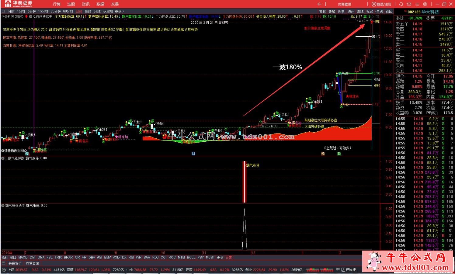455x274 pixels.
Task: Click the message box icon beside envelope
Action: (417, 4)
